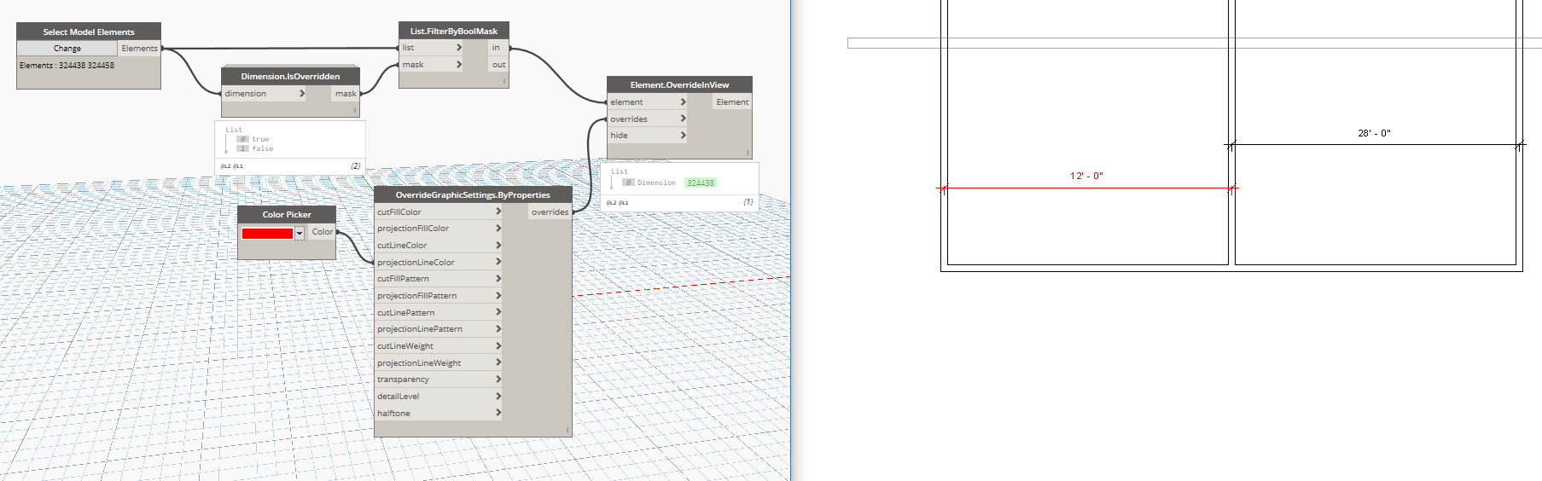Click the chevron next to the dimension input

click(x=301, y=94)
